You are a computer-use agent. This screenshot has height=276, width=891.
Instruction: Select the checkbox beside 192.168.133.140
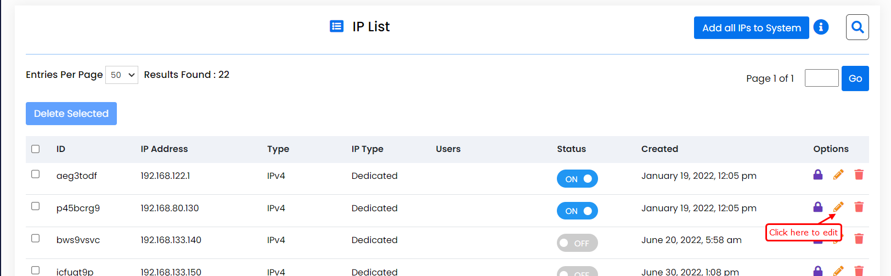tap(36, 239)
